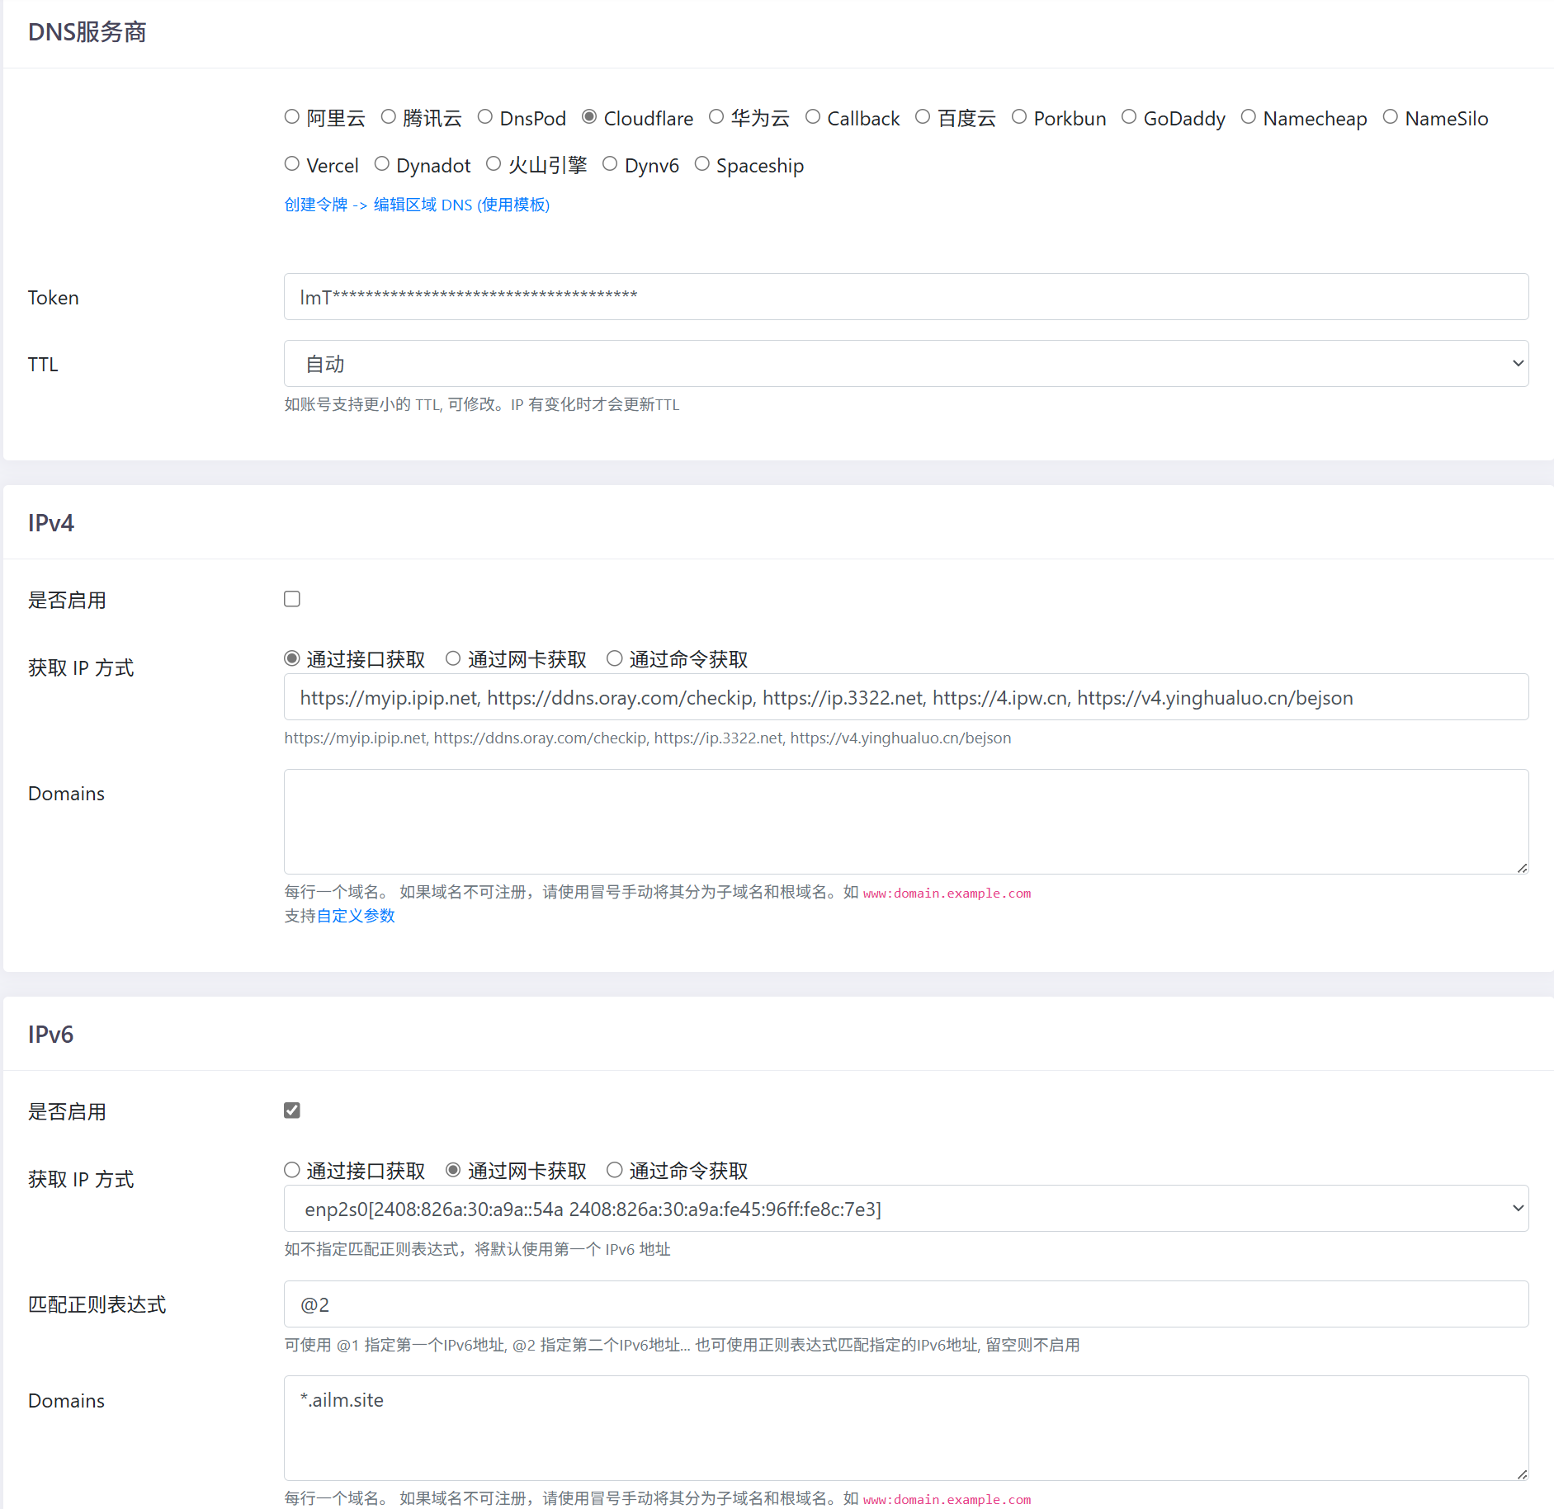Viewport: 1554px width, 1509px height.
Task: Pick GoDaddy as the DNS provider
Action: 1129,117
